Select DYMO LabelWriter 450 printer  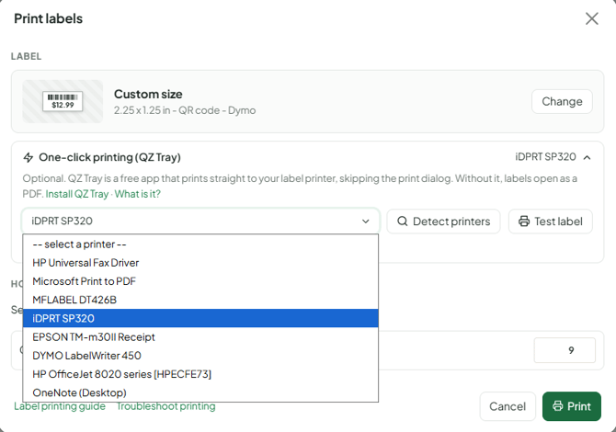(200, 356)
